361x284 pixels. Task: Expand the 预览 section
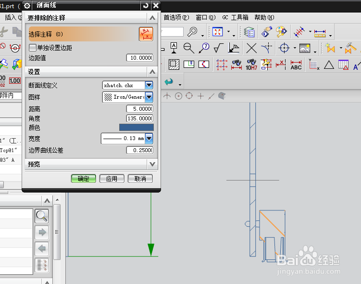[x=152, y=164]
